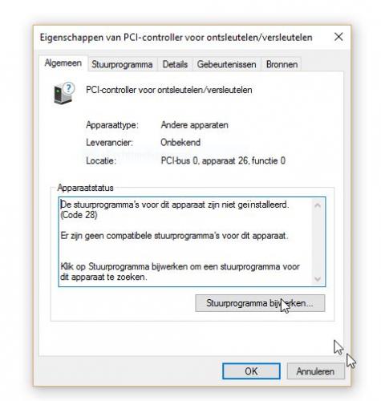Image resolution: width=381 pixels, height=401 pixels.
Task: Click the status box scroll-up arrow
Action: coord(318,205)
